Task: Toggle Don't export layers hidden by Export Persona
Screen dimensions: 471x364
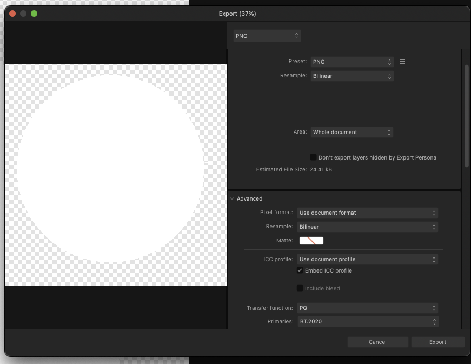Action: pyautogui.click(x=313, y=157)
